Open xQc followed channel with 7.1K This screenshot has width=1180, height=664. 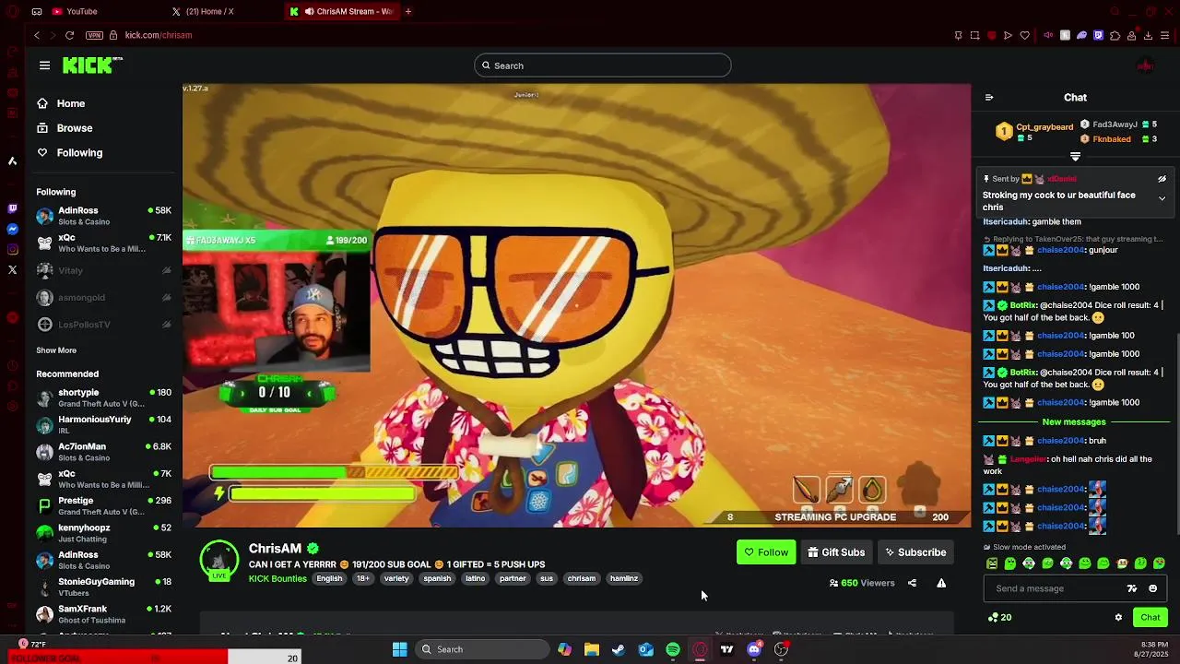pyautogui.click(x=103, y=243)
